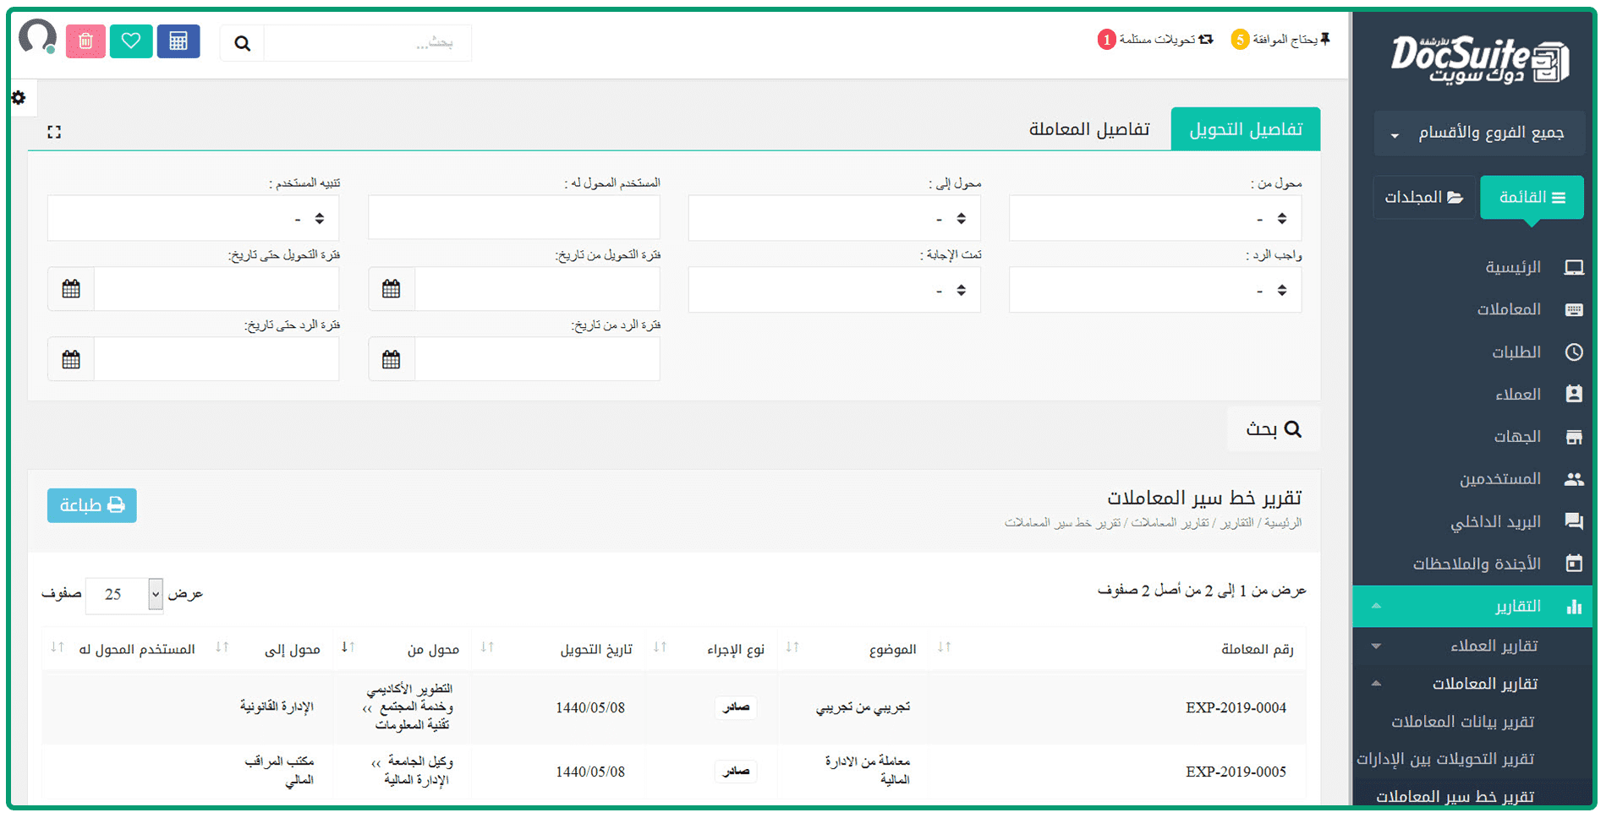Click the search magnifier icon in top bar
This screenshot has width=1606, height=818.
tap(242, 43)
